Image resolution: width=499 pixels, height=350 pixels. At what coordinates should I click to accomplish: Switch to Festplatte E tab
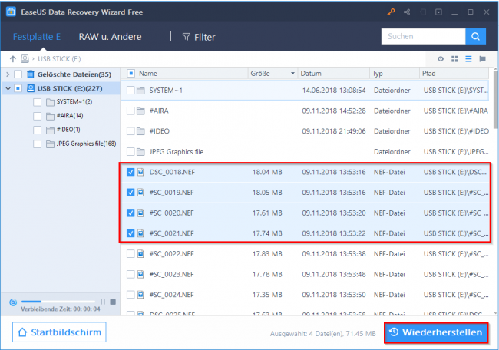pos(37,37)
